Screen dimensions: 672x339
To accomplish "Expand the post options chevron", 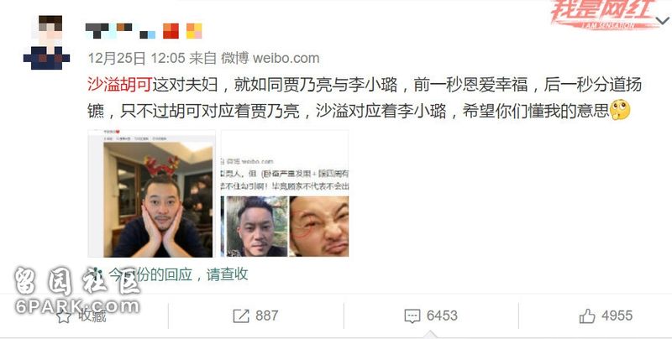I will click(x=662, y=20).
